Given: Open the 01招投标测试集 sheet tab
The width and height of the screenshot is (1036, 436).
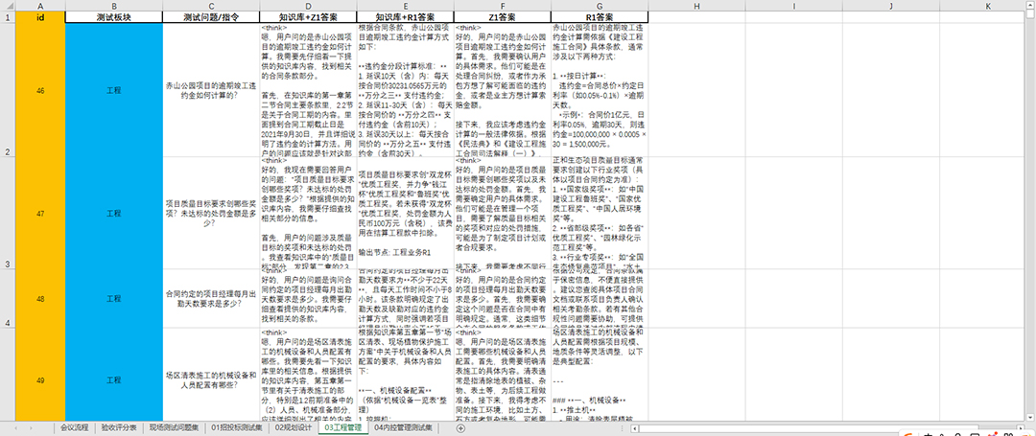Looking at the screenshot, I should [237, 428].
